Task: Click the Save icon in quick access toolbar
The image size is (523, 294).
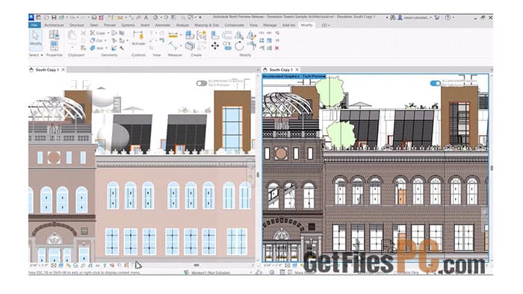Action: tap(54, 17)
